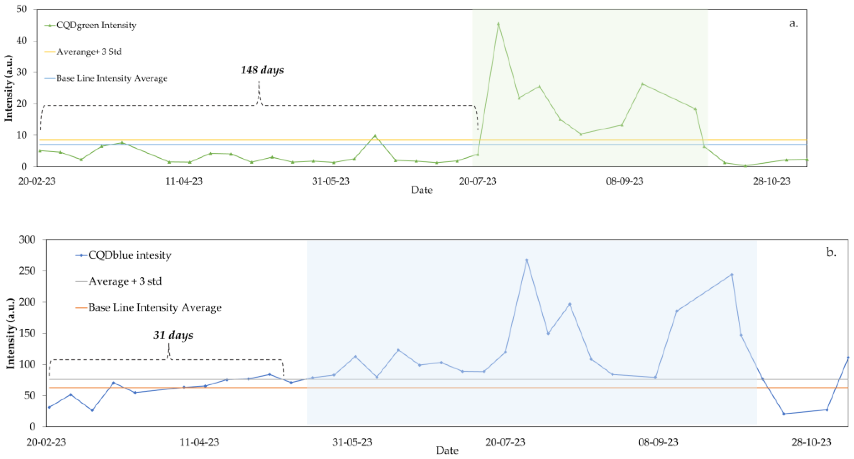The height and width of the screenshot is (459, 854).
Task: Select the '148 days' annotation label
Action: pyautogui.click(x=262, y=70)
